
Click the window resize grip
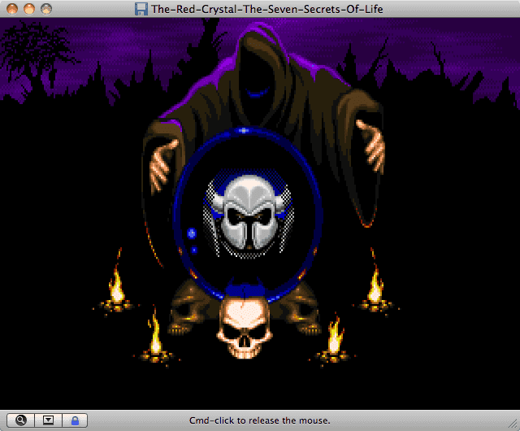513,424
